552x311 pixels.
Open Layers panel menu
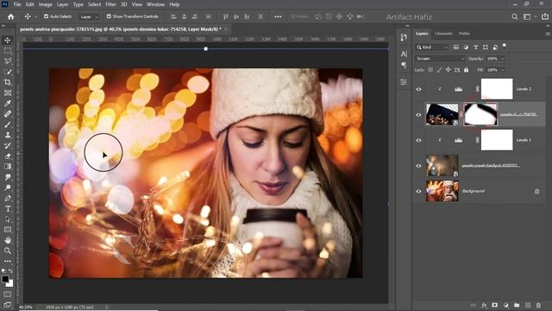pos(548,34)
